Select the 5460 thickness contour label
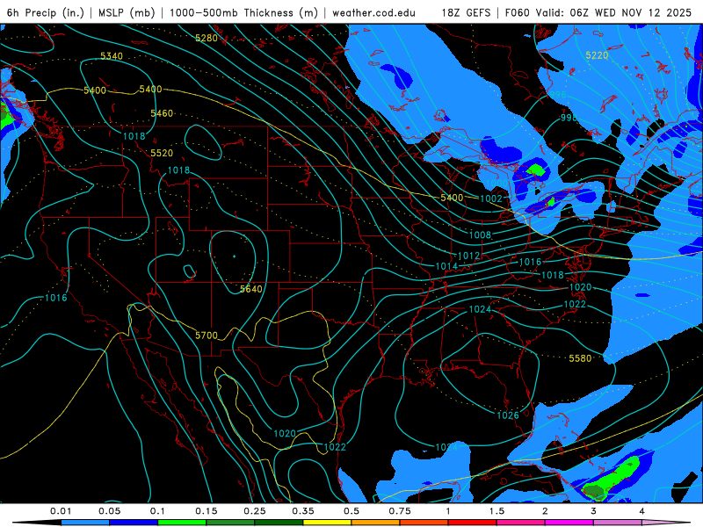The height and width of the screenshot is (527, 703). [162, 113]
